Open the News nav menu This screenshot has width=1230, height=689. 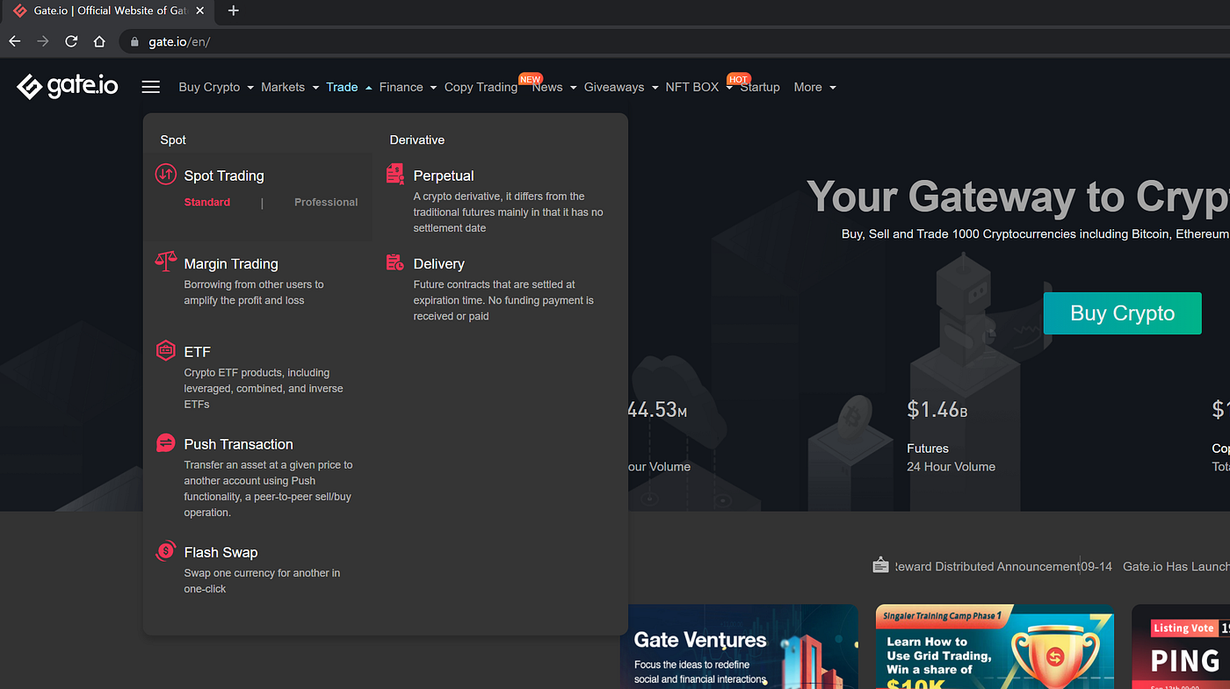coord(547,87)
